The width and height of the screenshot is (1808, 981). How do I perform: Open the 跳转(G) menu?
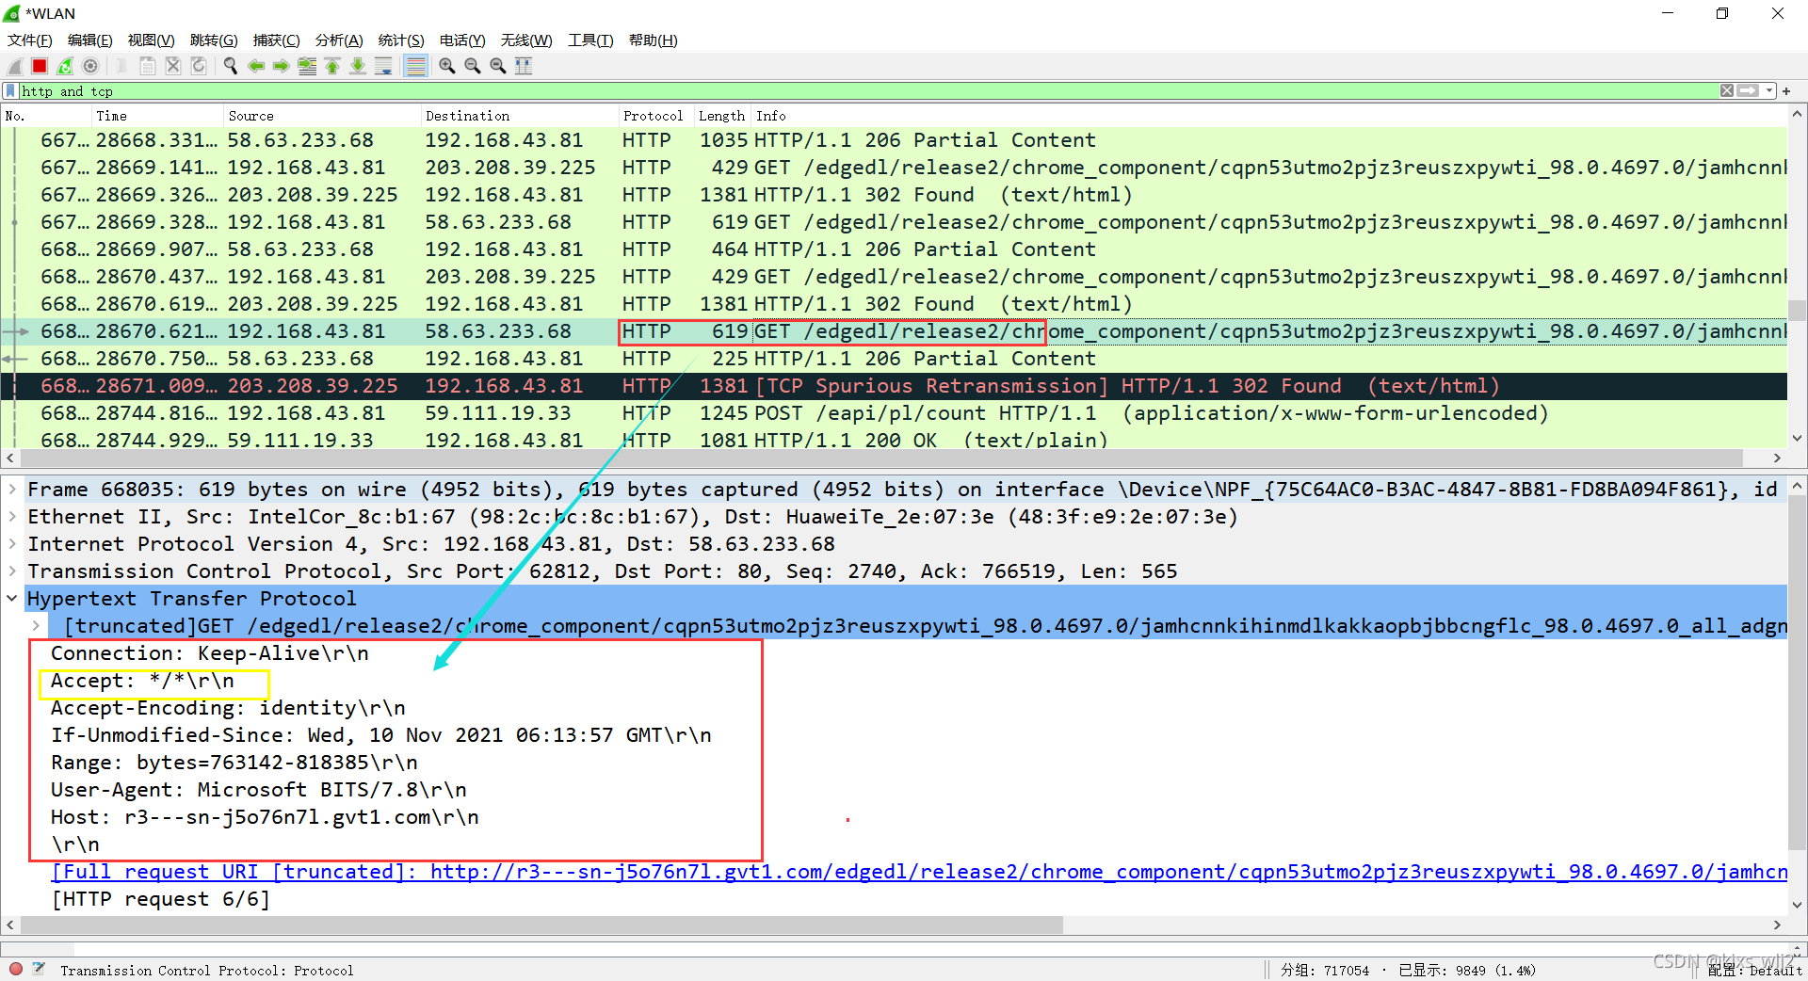(214, 40)
